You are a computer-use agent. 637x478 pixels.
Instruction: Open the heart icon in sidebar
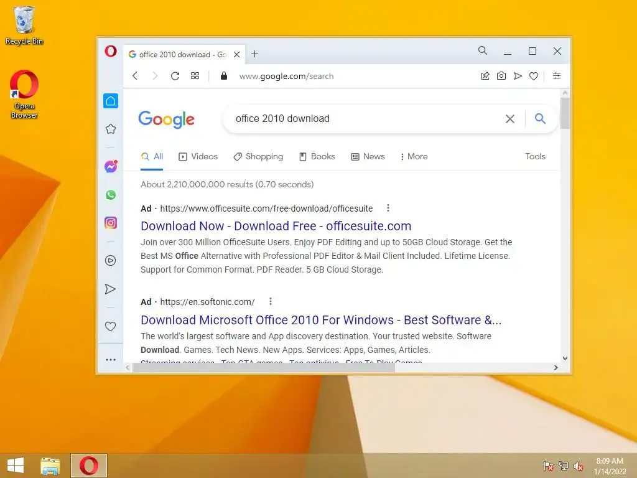[x=111, y=326]
